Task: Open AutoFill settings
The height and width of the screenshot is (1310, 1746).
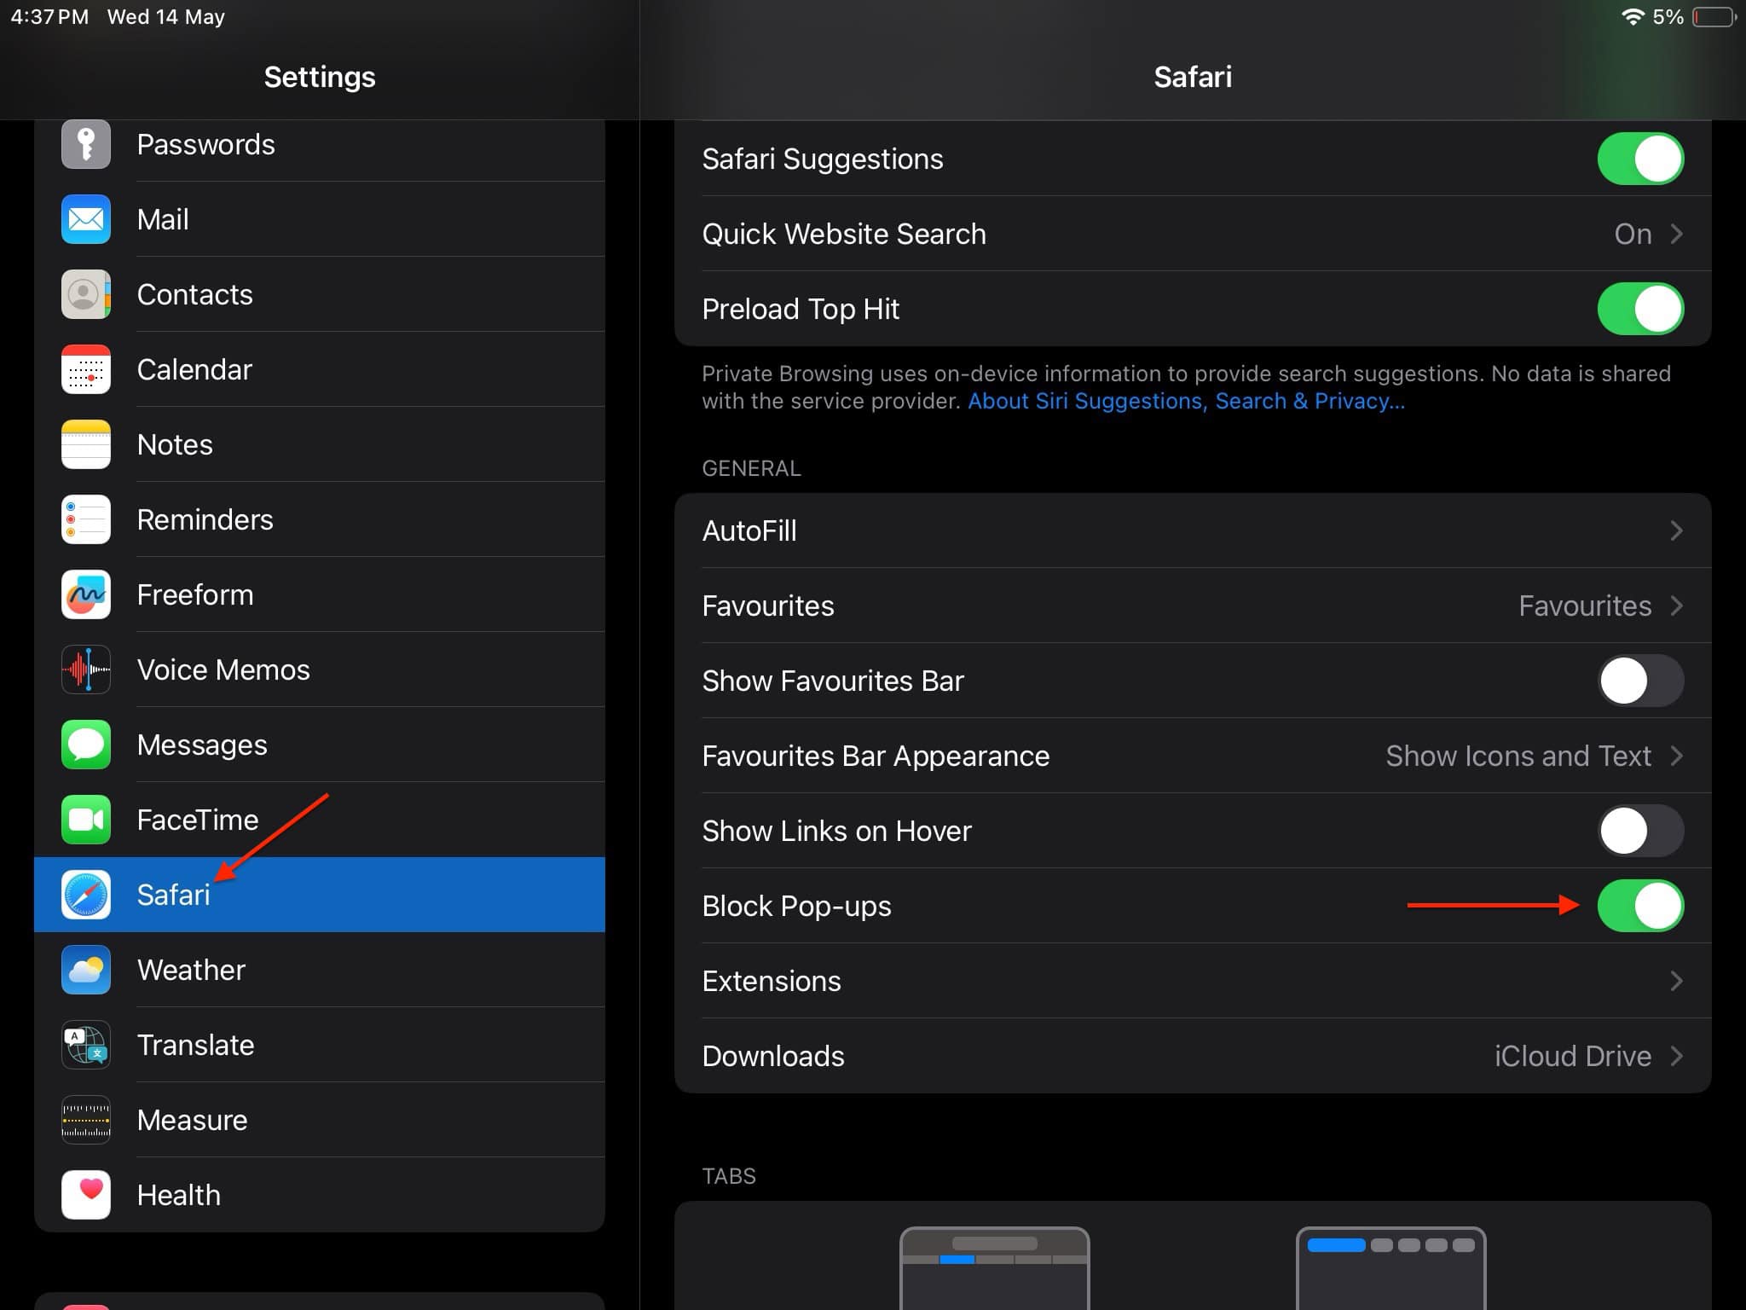Action: [1194, 530]
